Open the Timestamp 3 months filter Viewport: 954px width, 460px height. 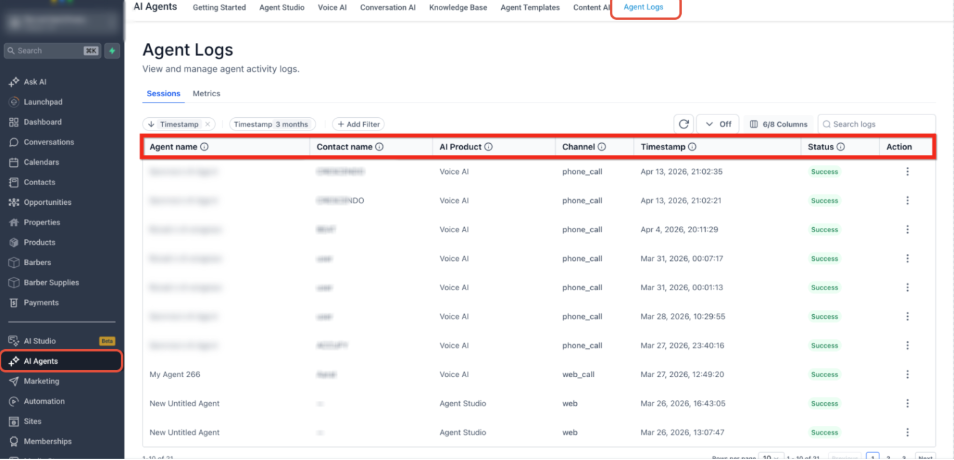click(x=271, y=124)
